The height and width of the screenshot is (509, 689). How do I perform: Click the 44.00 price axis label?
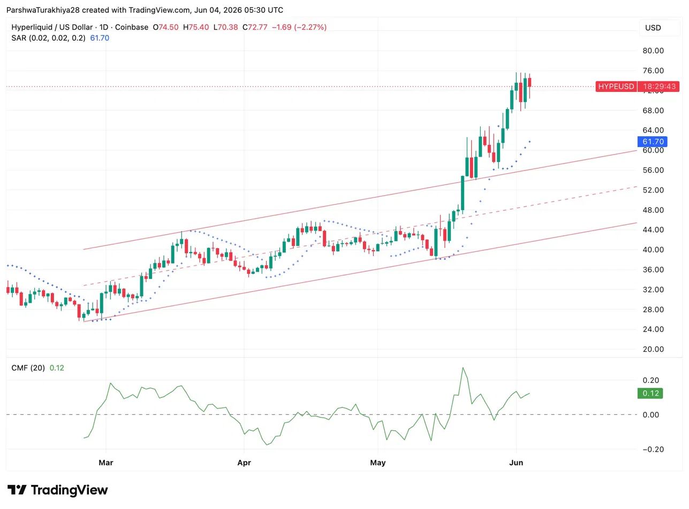point(653,230)
